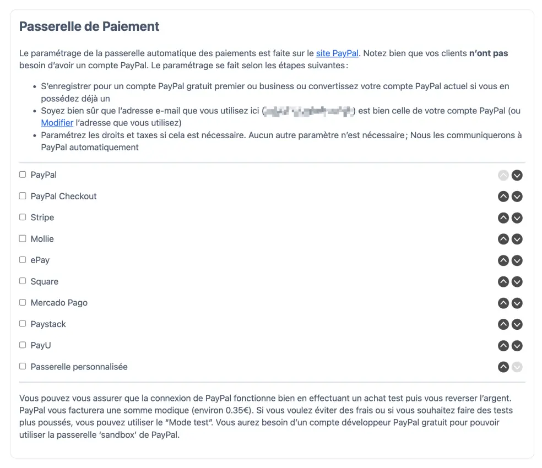
Task: Enable the Mollie gateway
Action: click(22, 238)
